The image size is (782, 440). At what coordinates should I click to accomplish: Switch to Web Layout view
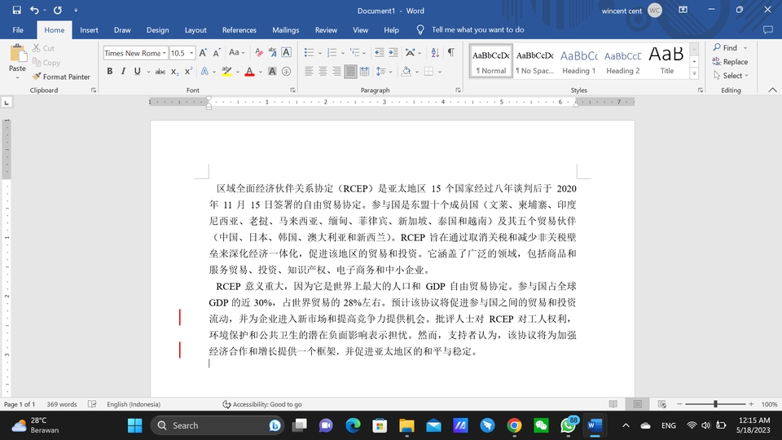tap(661, 404)
